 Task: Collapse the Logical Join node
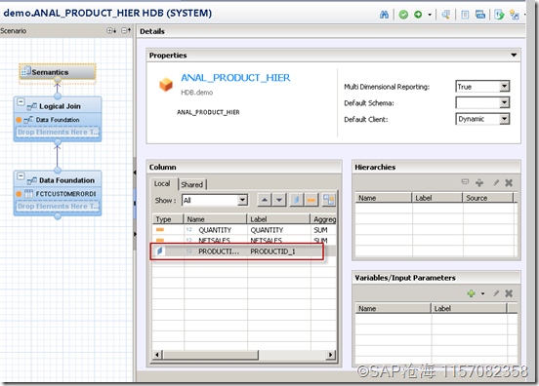pyautogui.click(x=21, y=102)
